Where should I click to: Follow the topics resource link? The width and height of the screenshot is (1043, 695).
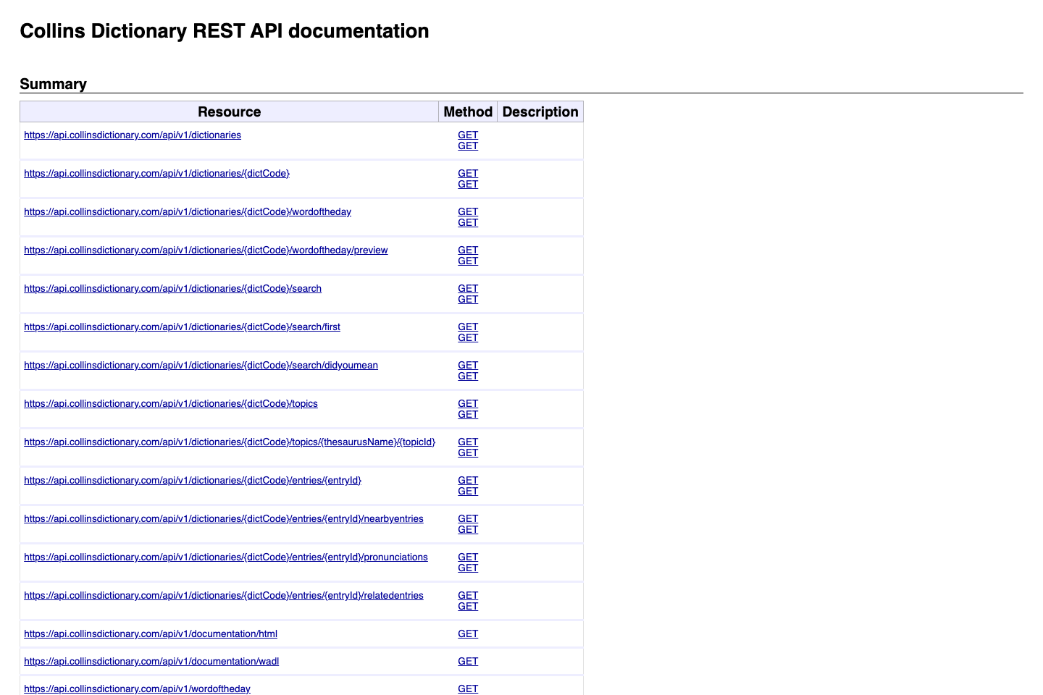171,403
